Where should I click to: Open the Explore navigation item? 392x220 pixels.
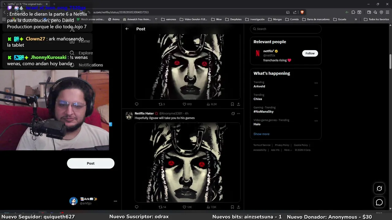tap(81, 53)
